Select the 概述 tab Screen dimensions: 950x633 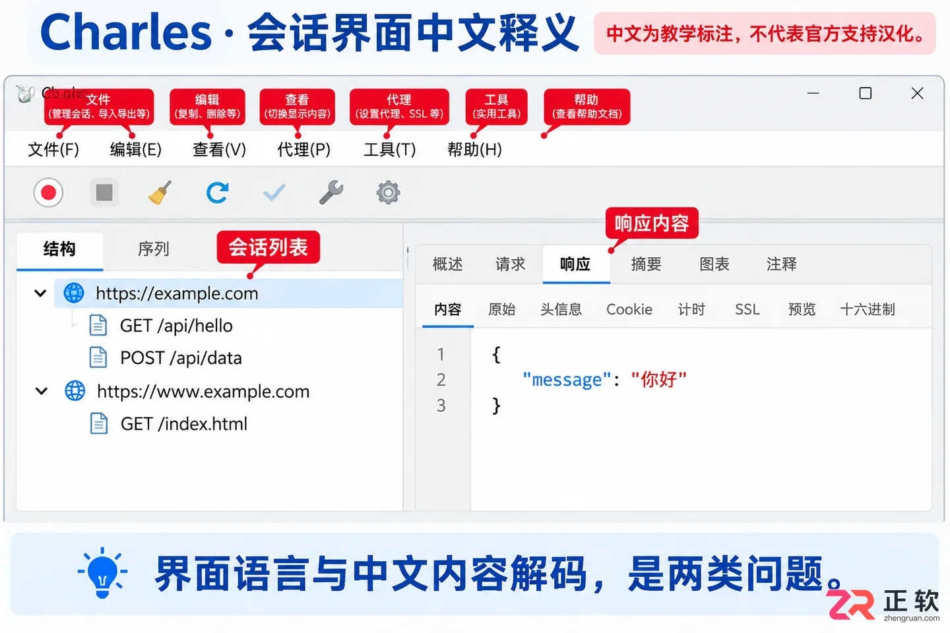(x=448, y=264)
